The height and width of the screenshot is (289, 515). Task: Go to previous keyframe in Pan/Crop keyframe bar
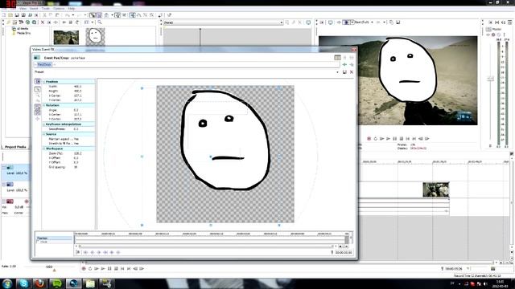coord(93,252)
